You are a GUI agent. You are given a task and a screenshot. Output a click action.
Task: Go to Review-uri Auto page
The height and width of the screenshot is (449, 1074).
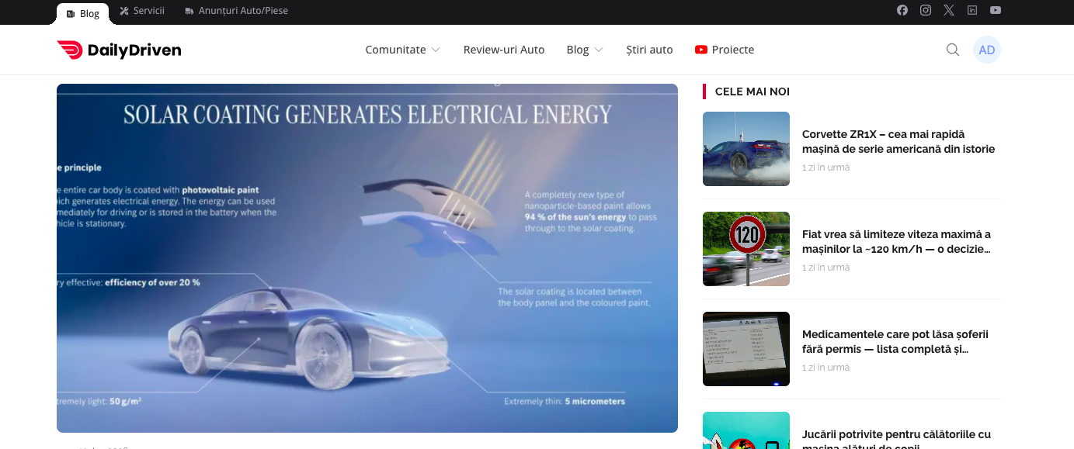[504, 50]
